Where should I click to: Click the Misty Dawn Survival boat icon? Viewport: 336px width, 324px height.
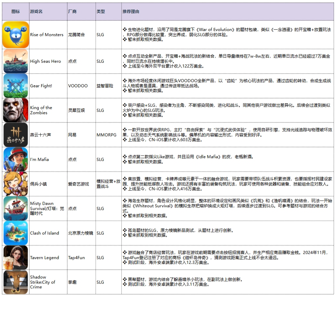[x=16, y=209]
